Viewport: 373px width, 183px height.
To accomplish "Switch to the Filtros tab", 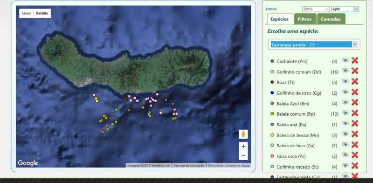I will pyautogui.click(x=305, y=19).
